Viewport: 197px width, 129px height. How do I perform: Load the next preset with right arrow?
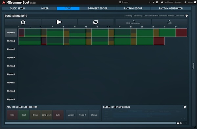point(153,2)
